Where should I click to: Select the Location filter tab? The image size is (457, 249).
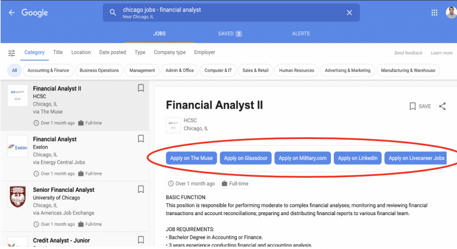(81, 52)
